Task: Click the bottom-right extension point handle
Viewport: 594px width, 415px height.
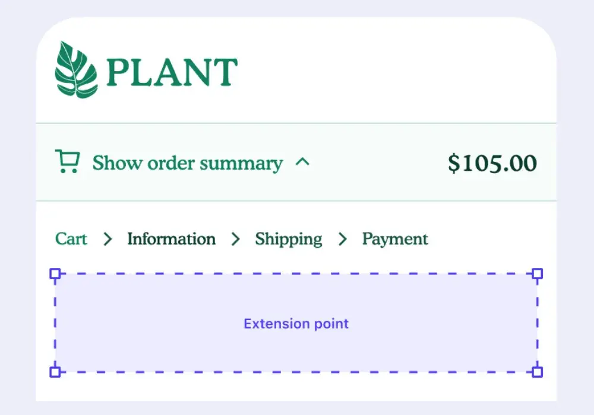Action: [537, 372]
